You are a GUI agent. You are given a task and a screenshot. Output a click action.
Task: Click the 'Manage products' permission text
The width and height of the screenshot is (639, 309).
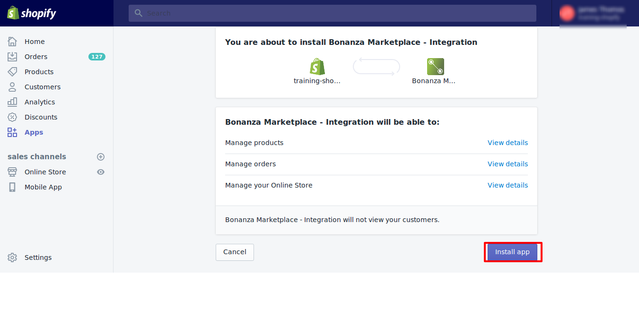point(254,143)
